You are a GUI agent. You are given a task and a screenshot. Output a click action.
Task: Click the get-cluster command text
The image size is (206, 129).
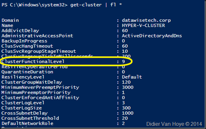[86, 5]
